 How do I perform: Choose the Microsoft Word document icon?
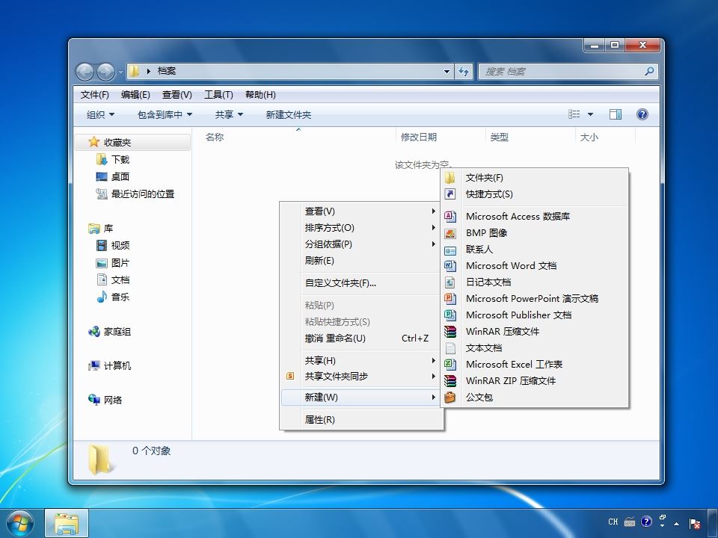450,266
